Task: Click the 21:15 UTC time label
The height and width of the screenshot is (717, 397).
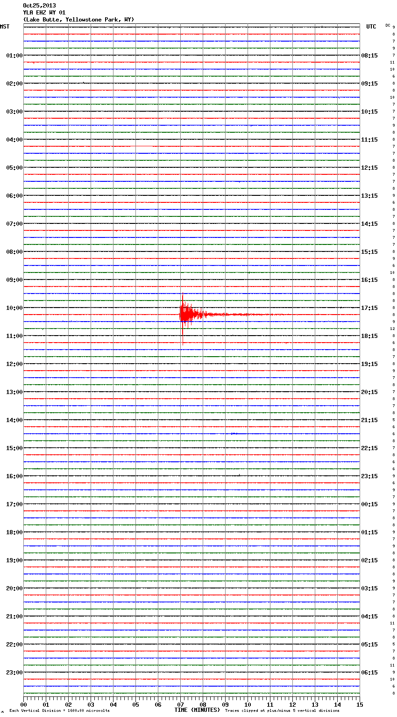Action: click(x=369, y=420)
